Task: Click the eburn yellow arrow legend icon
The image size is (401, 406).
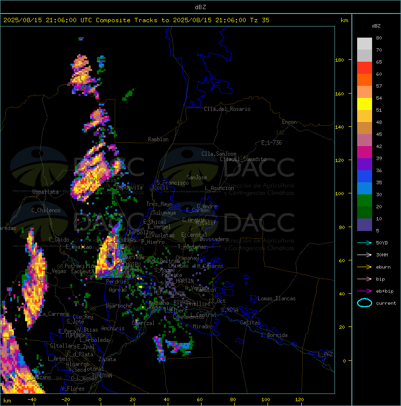Action: click(x=364, y=267)
